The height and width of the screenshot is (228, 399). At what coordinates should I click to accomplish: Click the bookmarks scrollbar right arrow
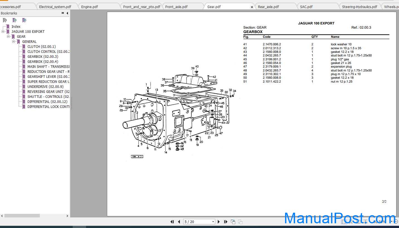pos(67,215)
